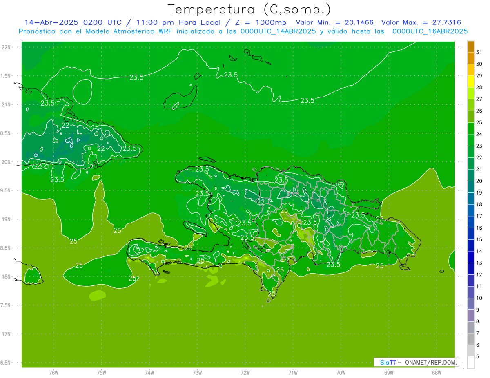Click the "18N" latitude axis label
Image resolution: width=490 pixels, height=378 pixels.
coord(7,276)
